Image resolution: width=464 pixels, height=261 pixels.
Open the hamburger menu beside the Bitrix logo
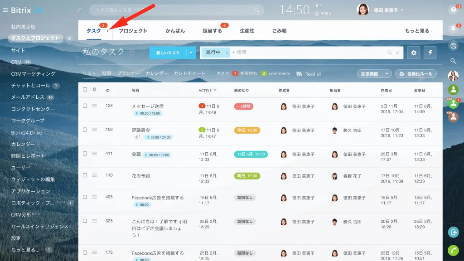click(5, 10)
